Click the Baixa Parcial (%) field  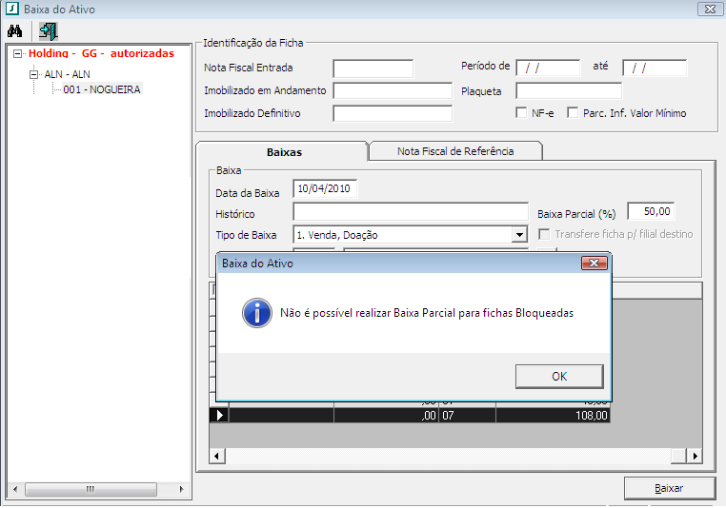point(651,211)
